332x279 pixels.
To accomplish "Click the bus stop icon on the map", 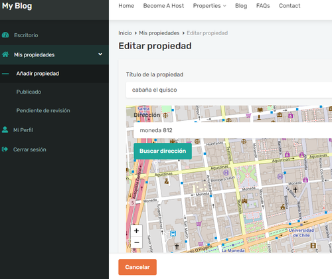I will [173, 233].
